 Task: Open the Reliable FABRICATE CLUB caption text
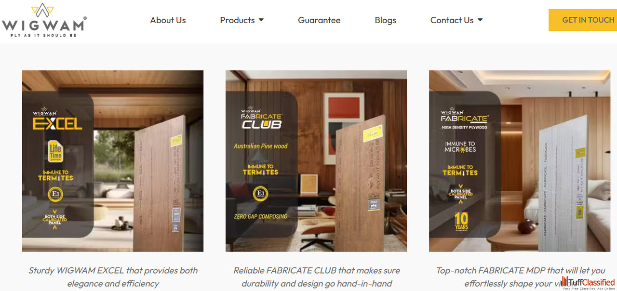(316, 277)
